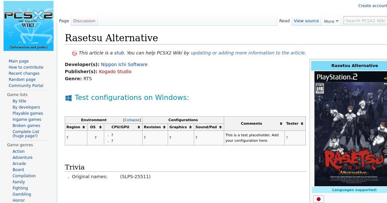Open the Adventure genre link
The image size is (387, 203).
pyautogui.click(x=22, y=158)
